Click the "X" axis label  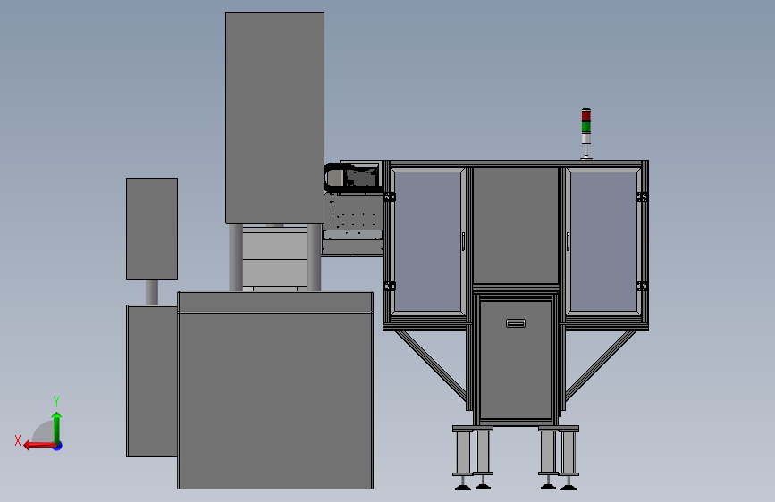(18, 440)
